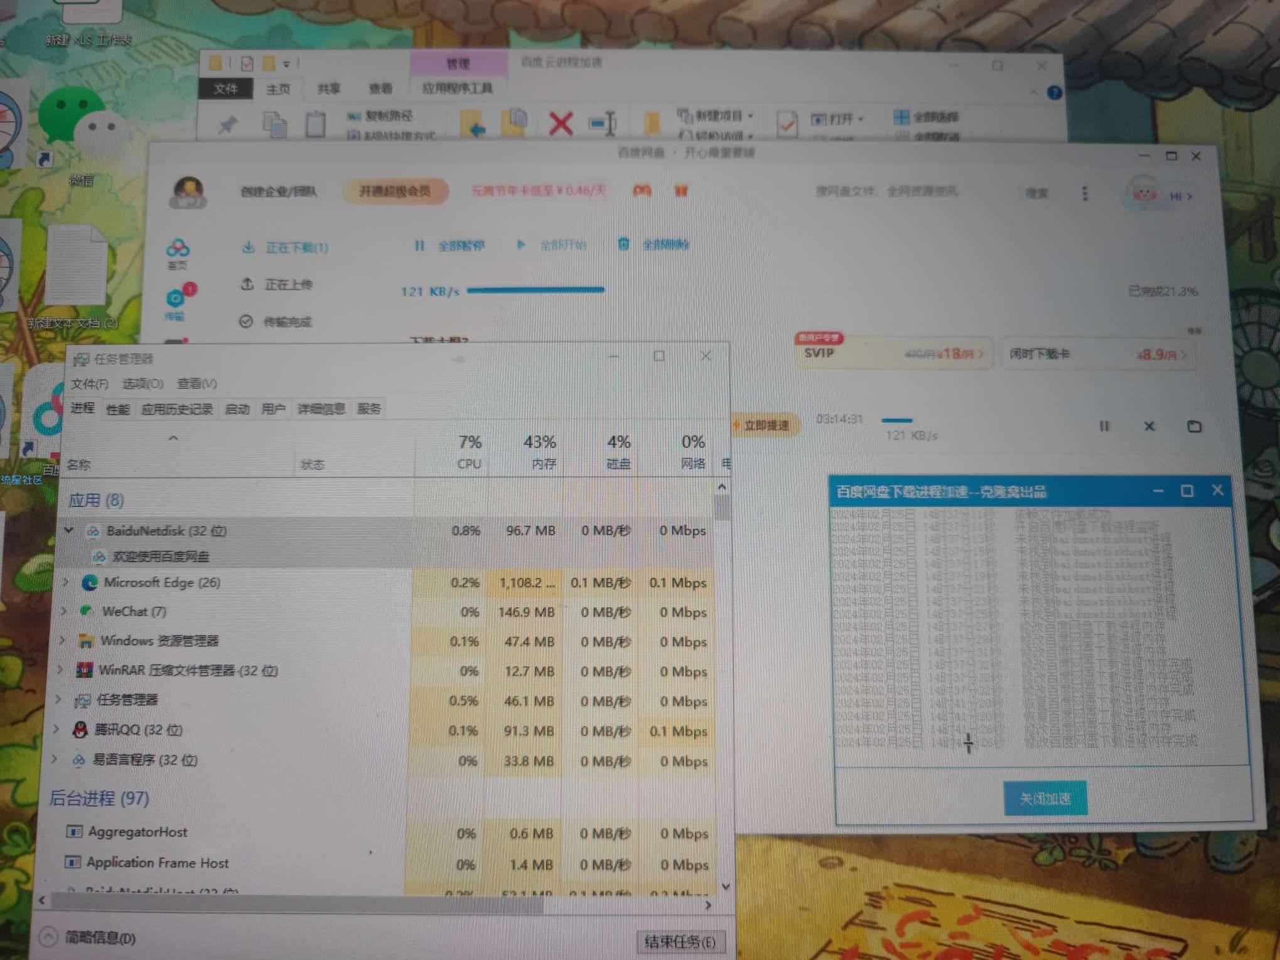Click 全部开始 start-all in Baidu Netdisk
This screenshot has width=1280, height=960.
pos(552,245)
